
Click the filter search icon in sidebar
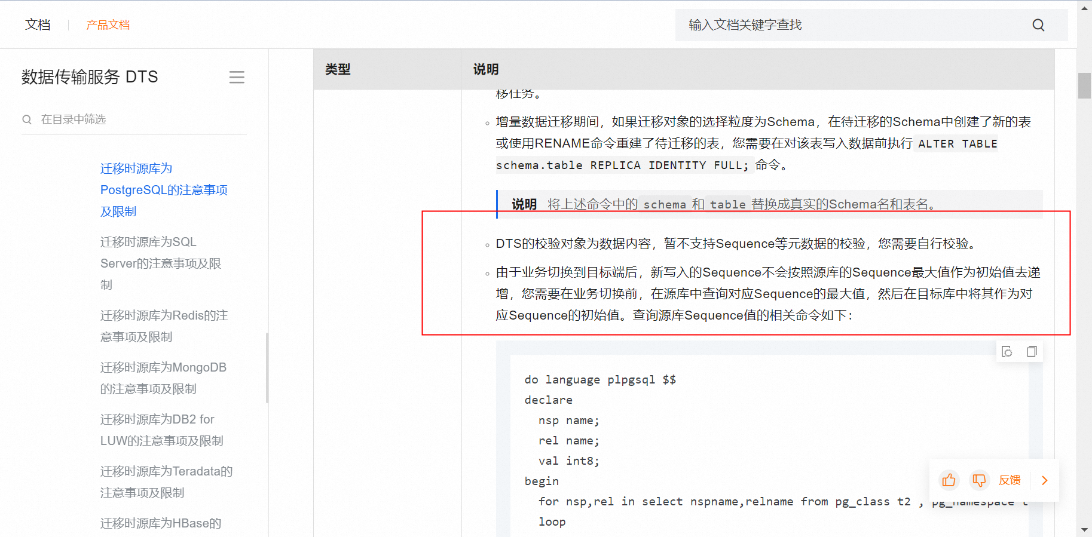27,119
